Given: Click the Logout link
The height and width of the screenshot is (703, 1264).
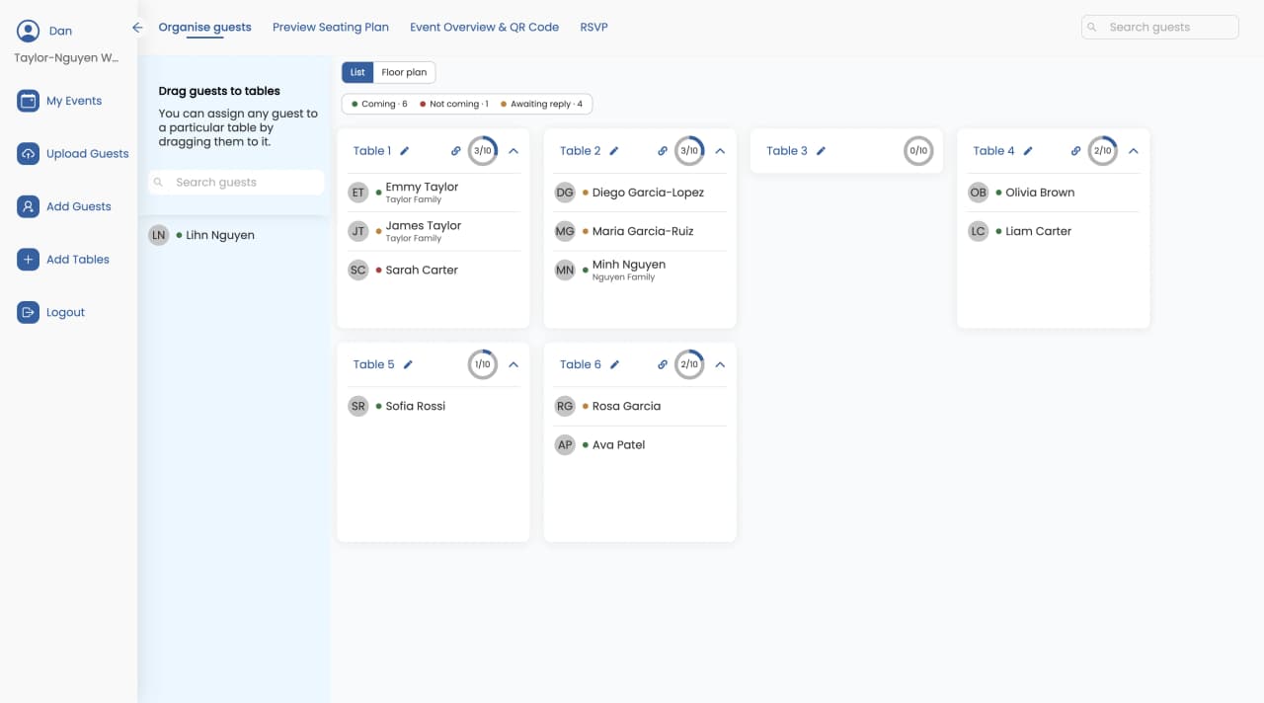Looking at the screenshot, I should click(x=66, y=312).
